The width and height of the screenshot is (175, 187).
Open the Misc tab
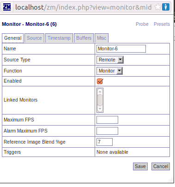pyautogui.click(x=102, y=38)
